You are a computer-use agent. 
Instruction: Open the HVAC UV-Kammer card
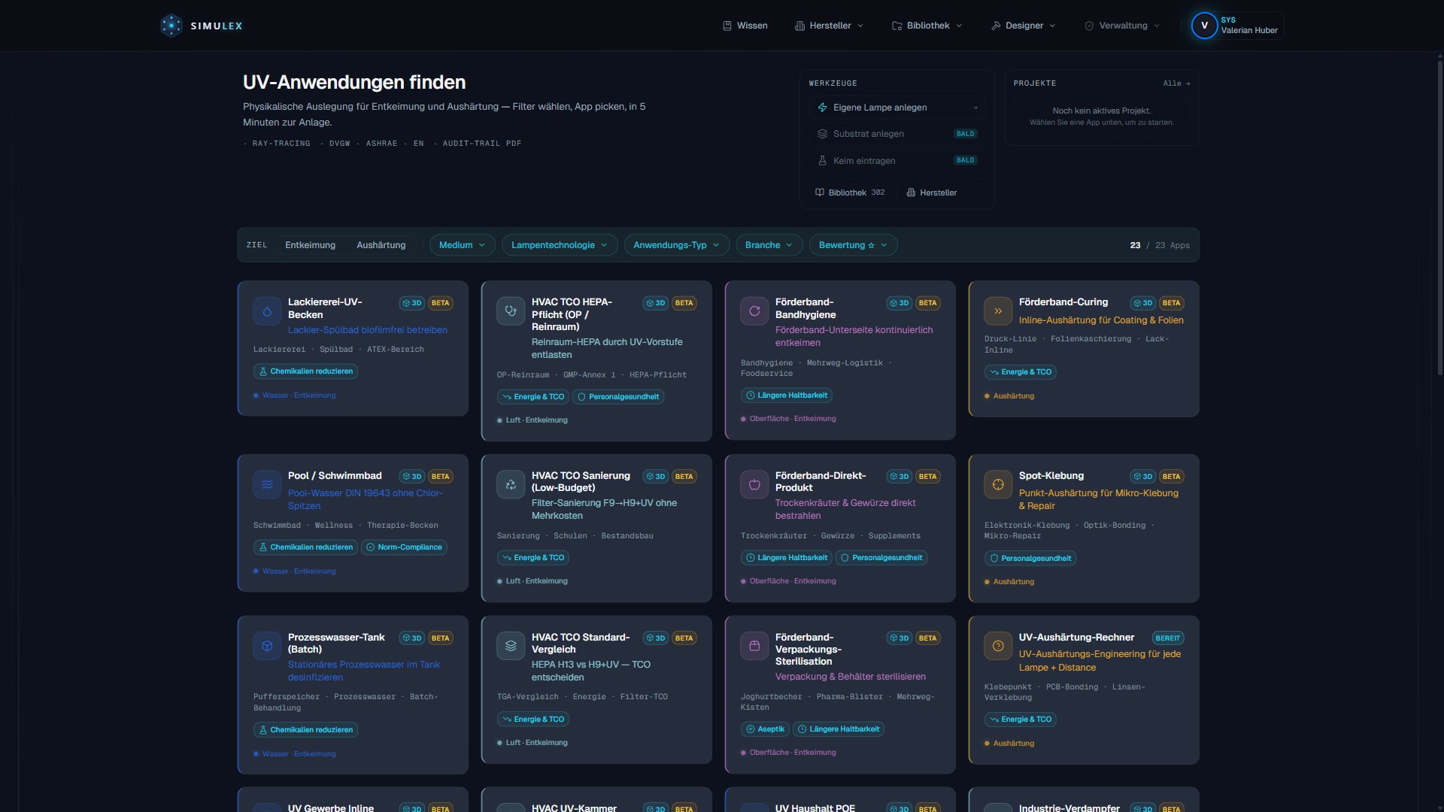tap(596, 800)
